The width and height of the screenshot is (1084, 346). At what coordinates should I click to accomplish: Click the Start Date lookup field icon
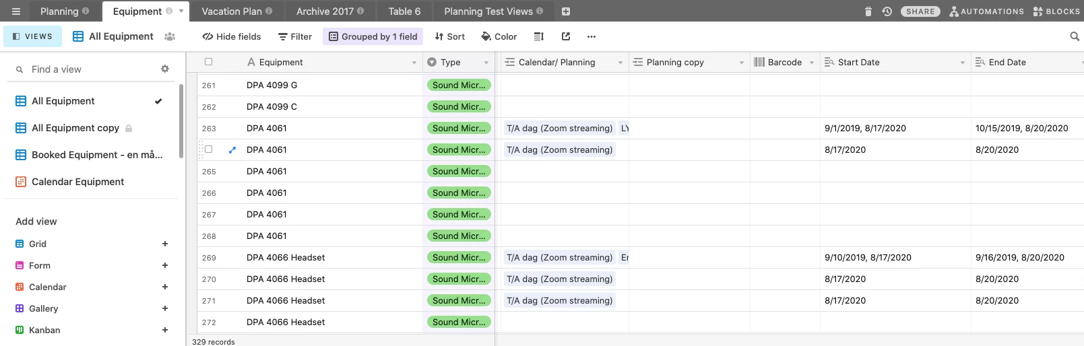pyautogui.click(x=829, y=62)
